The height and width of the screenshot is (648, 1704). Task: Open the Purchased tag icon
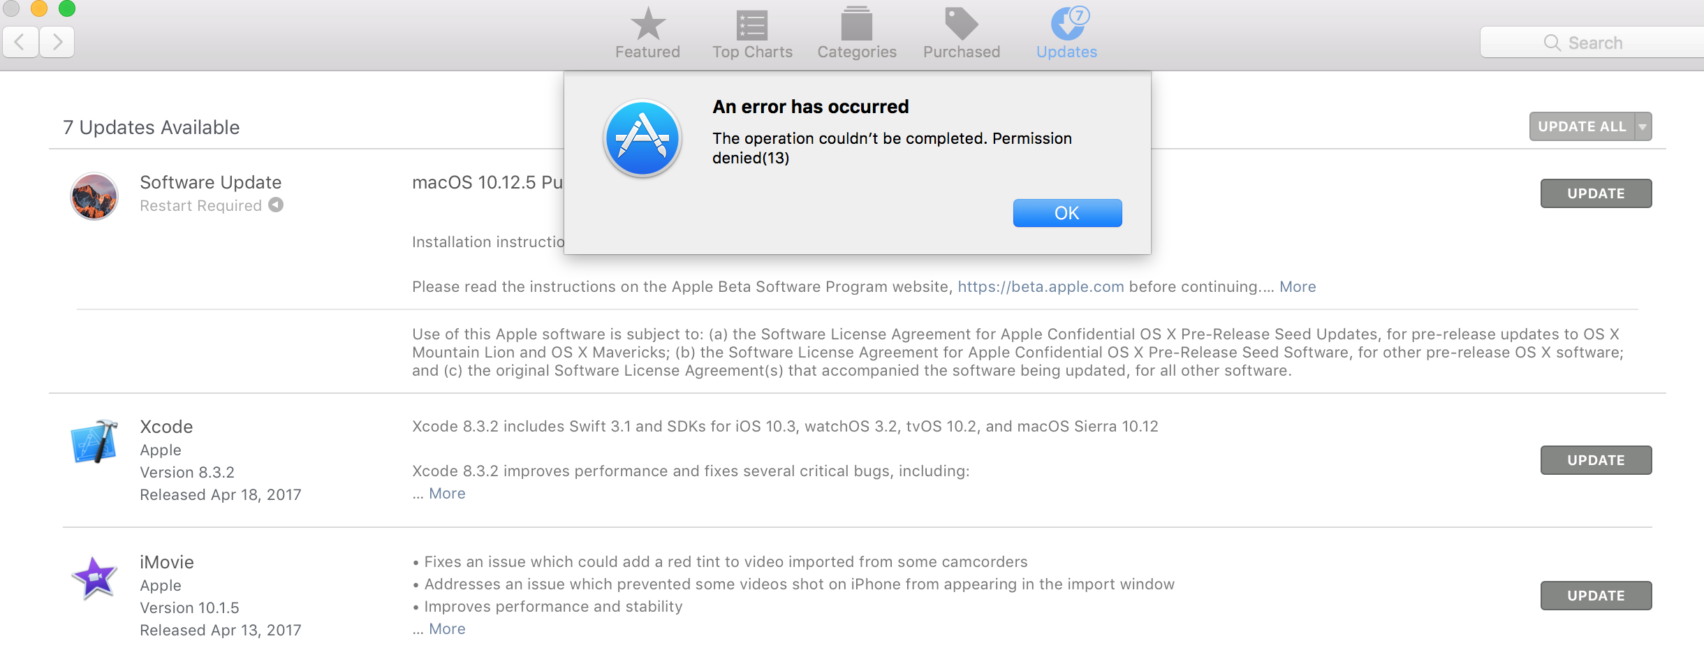[962, 24]
